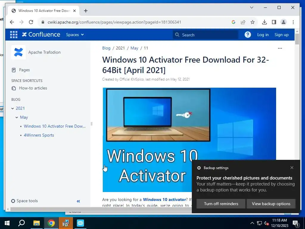The image size is (305, 229).
Task: Click the Windows 10 Activator banner image
Action: (189, 140)
